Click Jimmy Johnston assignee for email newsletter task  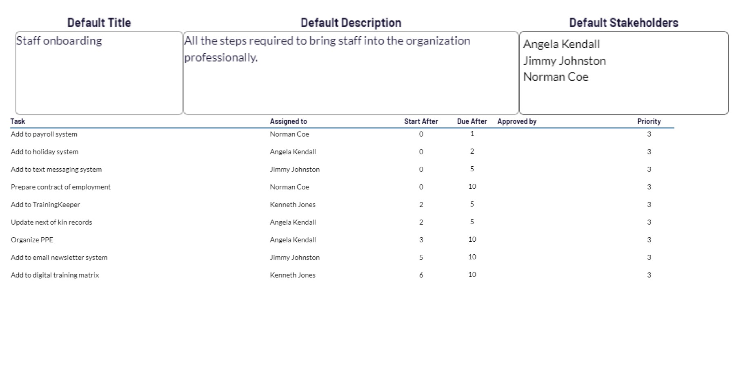pos(294,257)
